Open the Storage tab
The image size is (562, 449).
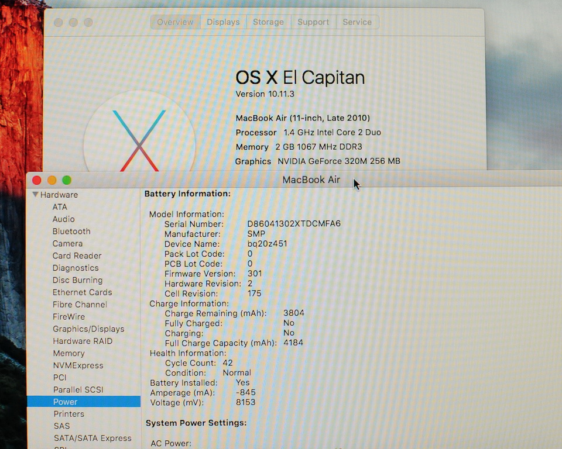(x=269, y=22)
